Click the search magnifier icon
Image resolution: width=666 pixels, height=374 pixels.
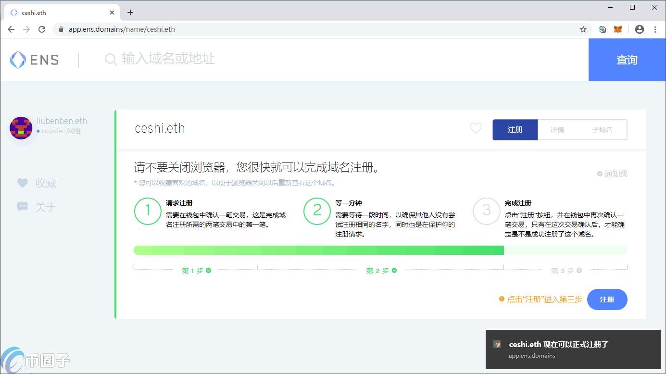(111, 60)
